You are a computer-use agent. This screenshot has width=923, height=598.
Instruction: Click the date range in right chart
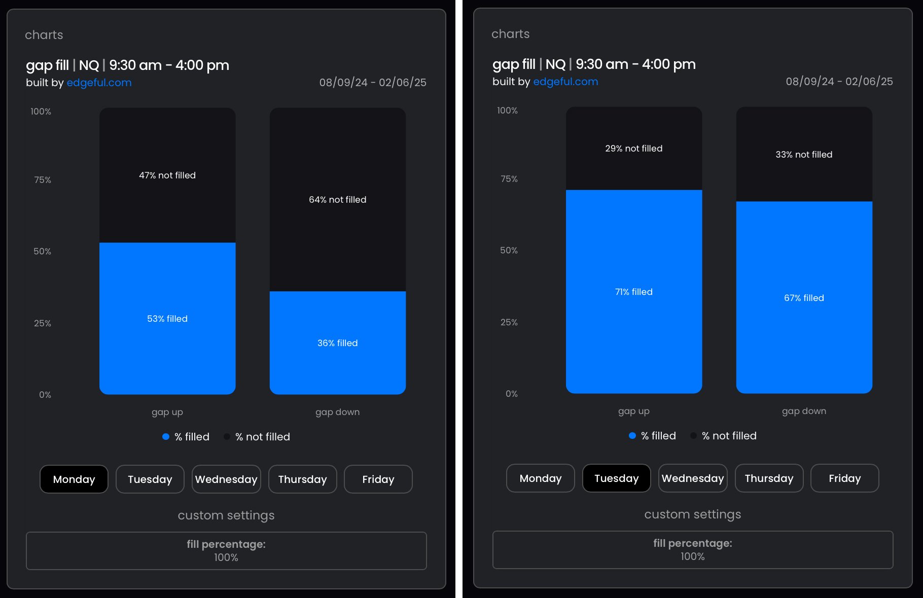(839, 82)
